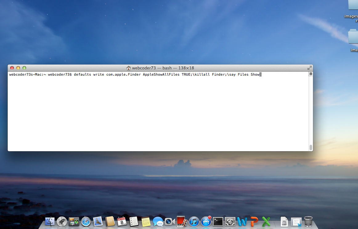
Task: Open yellow Notes icon in dock
Action: point(146,221)
